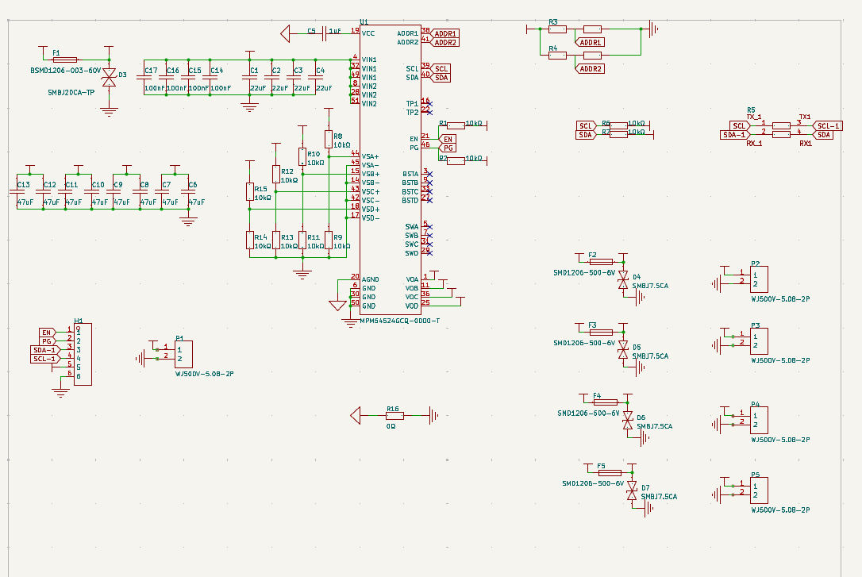This screenshot has width=862, height=577.
Task: Click the R16 zero-ohm resistor
Action: 393,415
